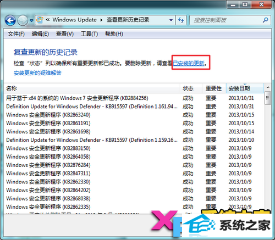The image size is (275, 240).
Task: Click the 2013/10/10 install date cell
Action: pyautogui.click(x=241, y=140)
